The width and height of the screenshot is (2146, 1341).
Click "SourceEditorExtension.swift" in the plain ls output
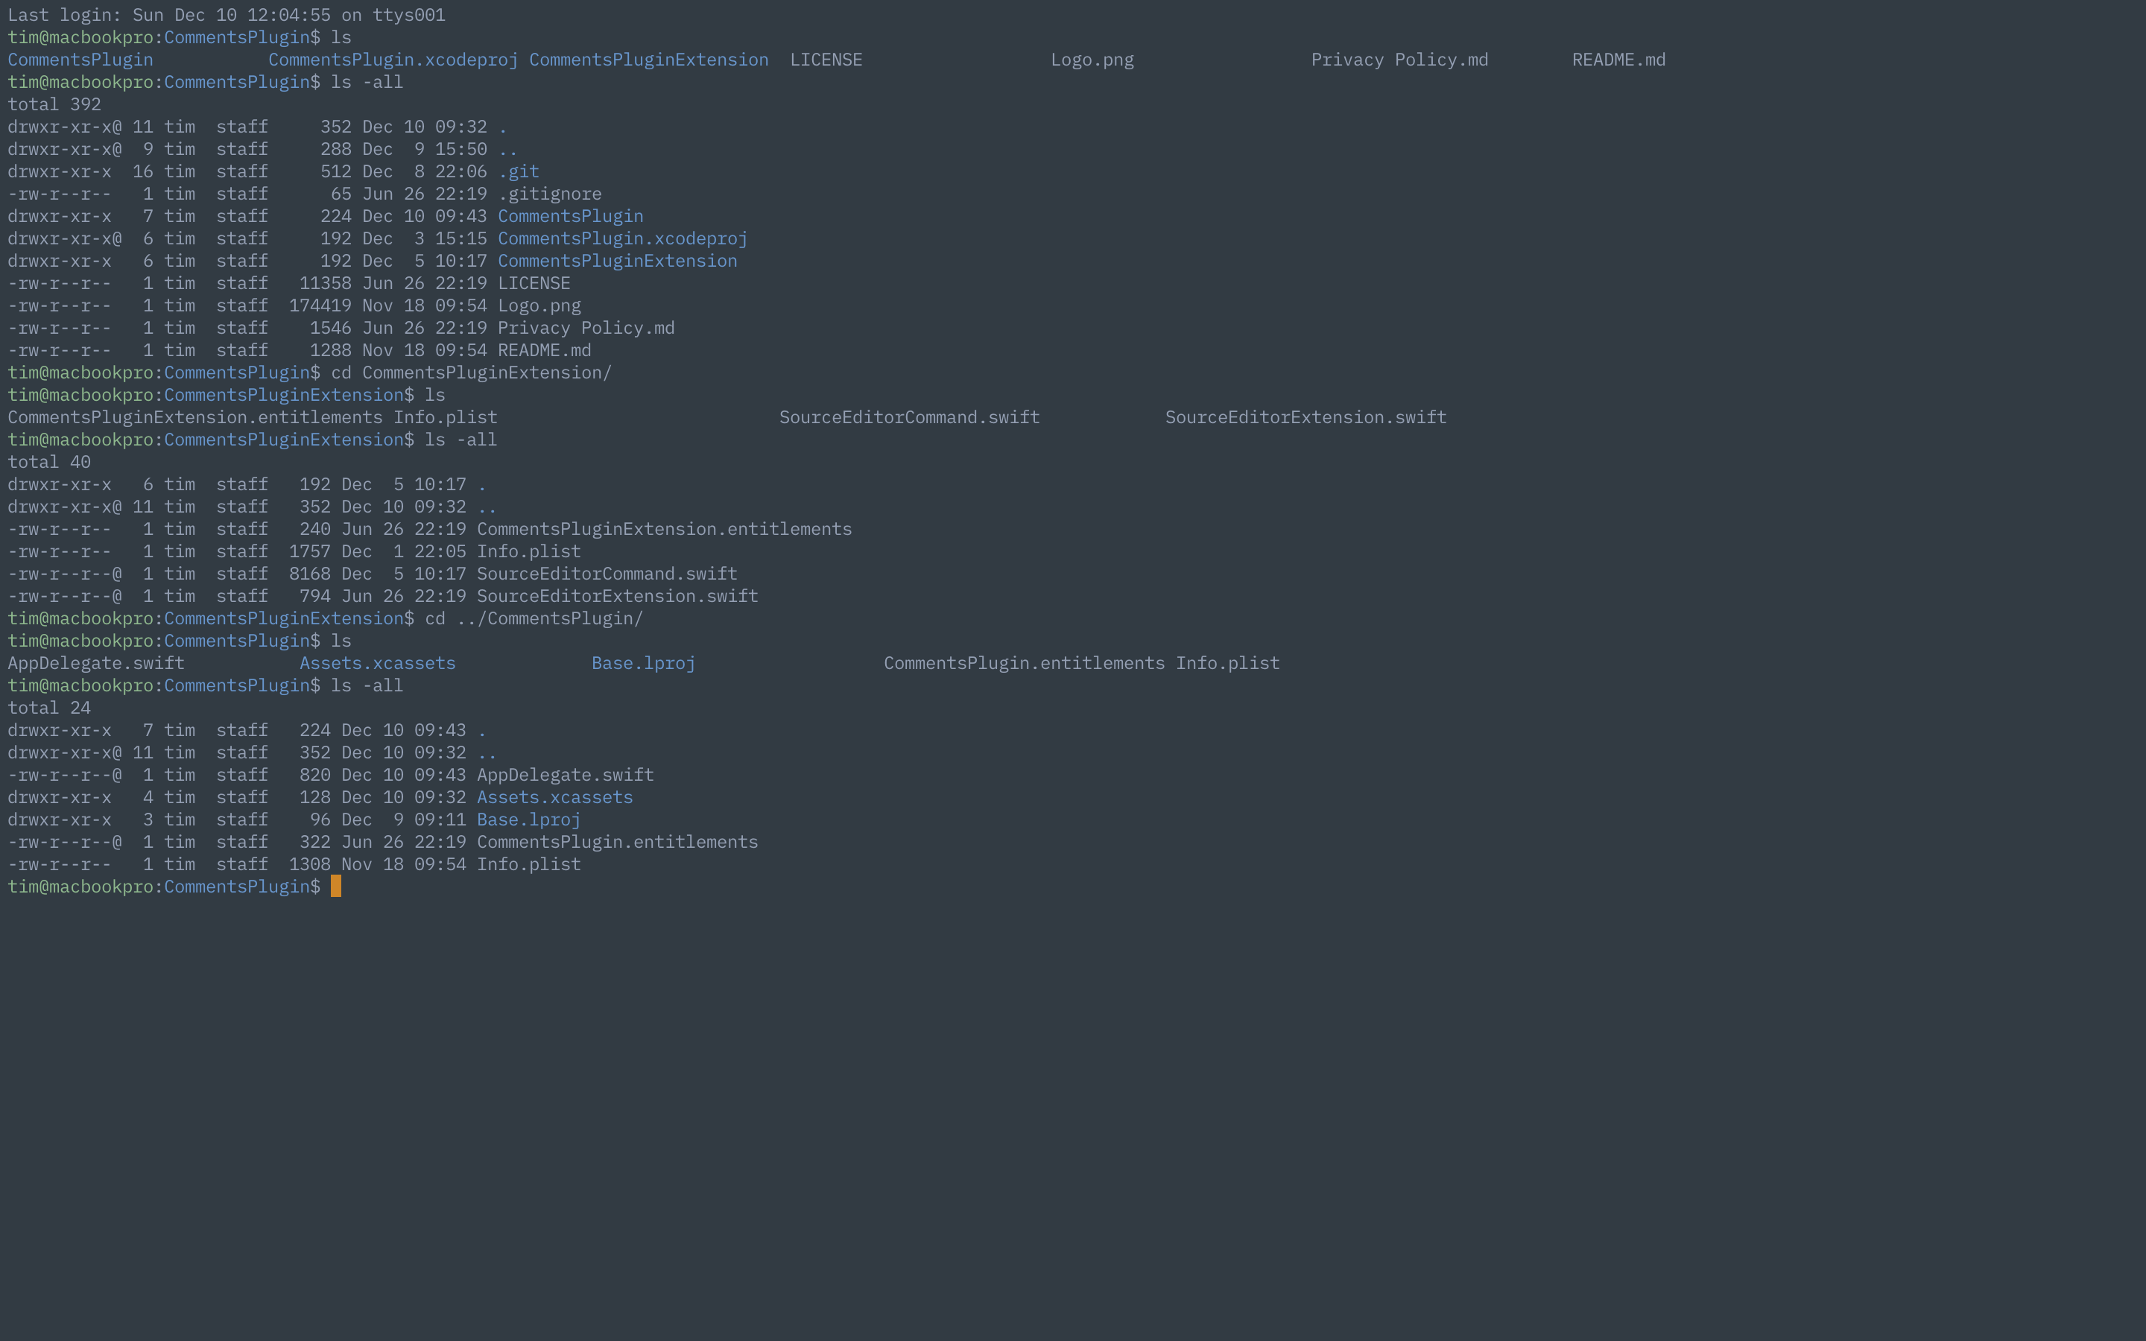click(1306, 417)
